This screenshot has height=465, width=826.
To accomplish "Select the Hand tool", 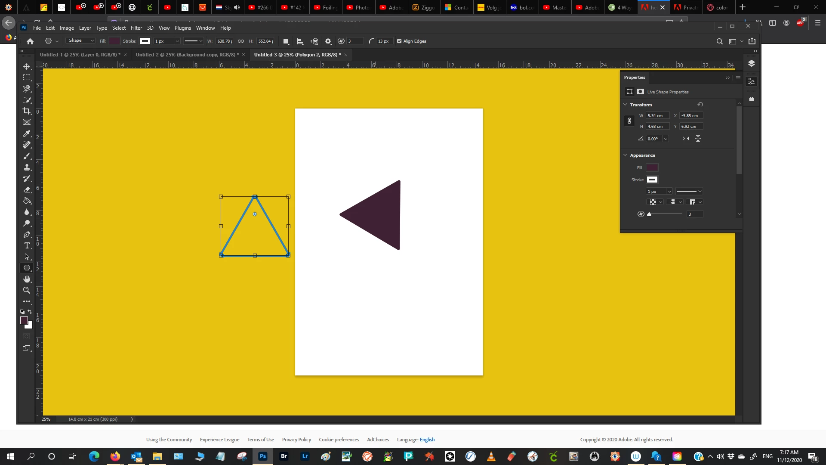I will tap(27, 279).
